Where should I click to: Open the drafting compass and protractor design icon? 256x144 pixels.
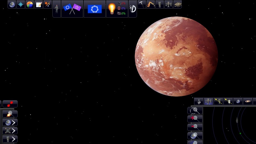133,9
